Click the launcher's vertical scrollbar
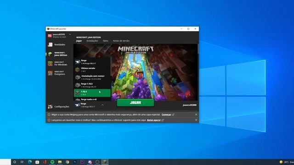Viewport: 294px width, 165px height. [x=198, y=49]
